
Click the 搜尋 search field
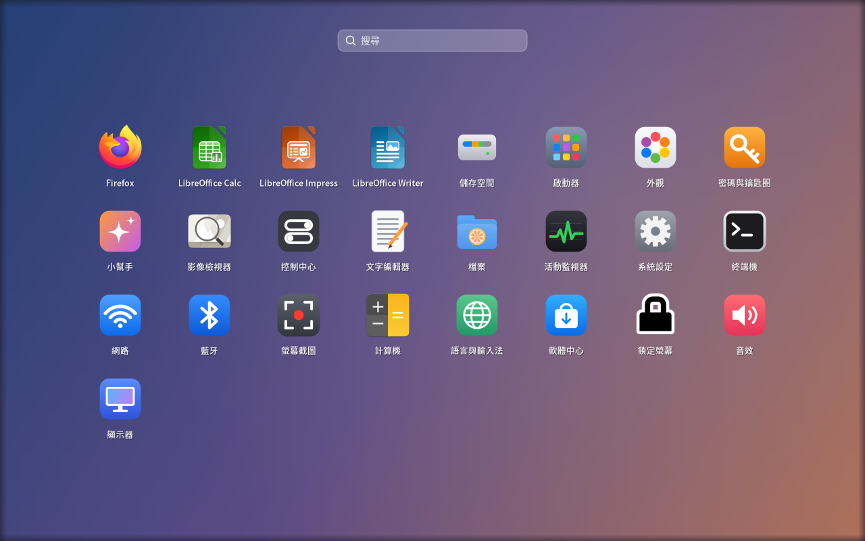(432, 41)
